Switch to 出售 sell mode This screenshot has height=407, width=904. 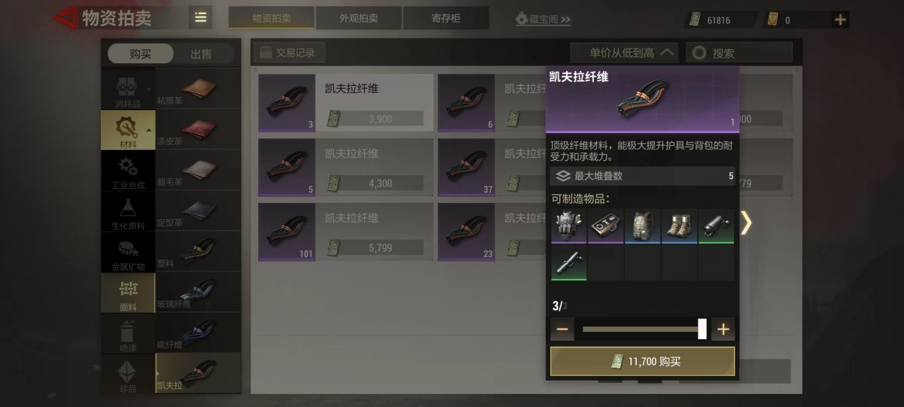(201, 54)
